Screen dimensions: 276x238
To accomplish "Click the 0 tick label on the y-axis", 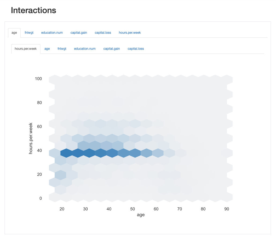I will pyautogui.click(x=40, y=198).
